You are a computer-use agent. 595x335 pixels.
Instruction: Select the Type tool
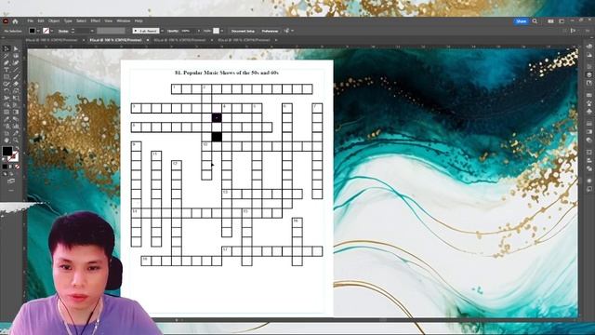[7, 70]
